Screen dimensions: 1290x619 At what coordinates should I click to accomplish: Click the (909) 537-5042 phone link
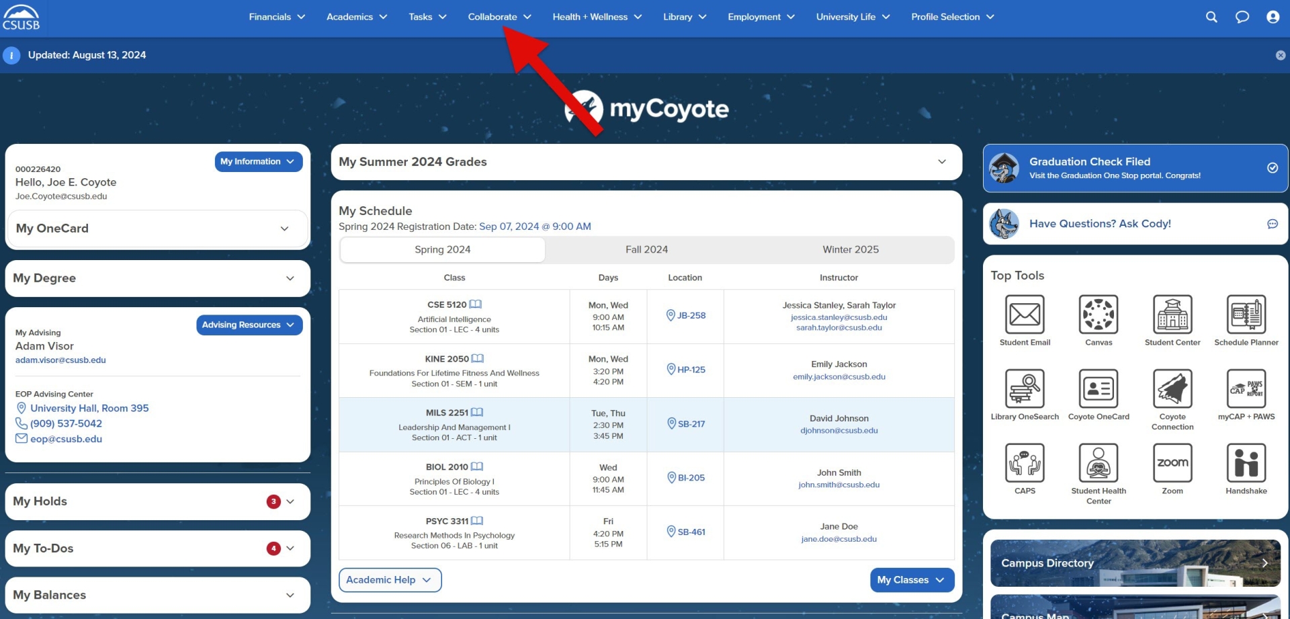(66, 423)
